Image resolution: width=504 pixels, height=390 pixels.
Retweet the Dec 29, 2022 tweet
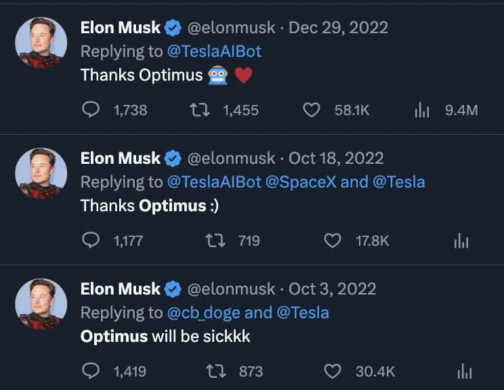(x=198, y=110)
